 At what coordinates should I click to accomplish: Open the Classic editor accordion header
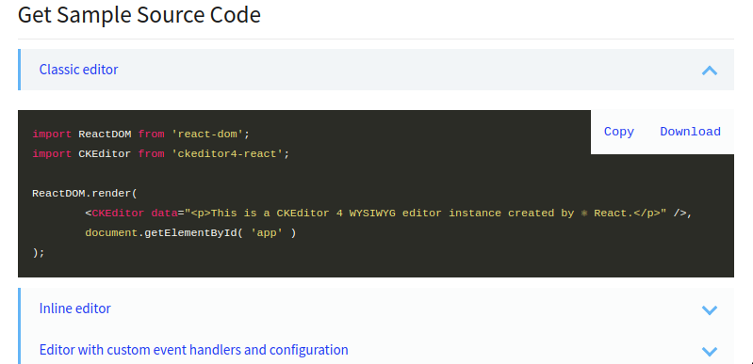click(x=376, y=70)
